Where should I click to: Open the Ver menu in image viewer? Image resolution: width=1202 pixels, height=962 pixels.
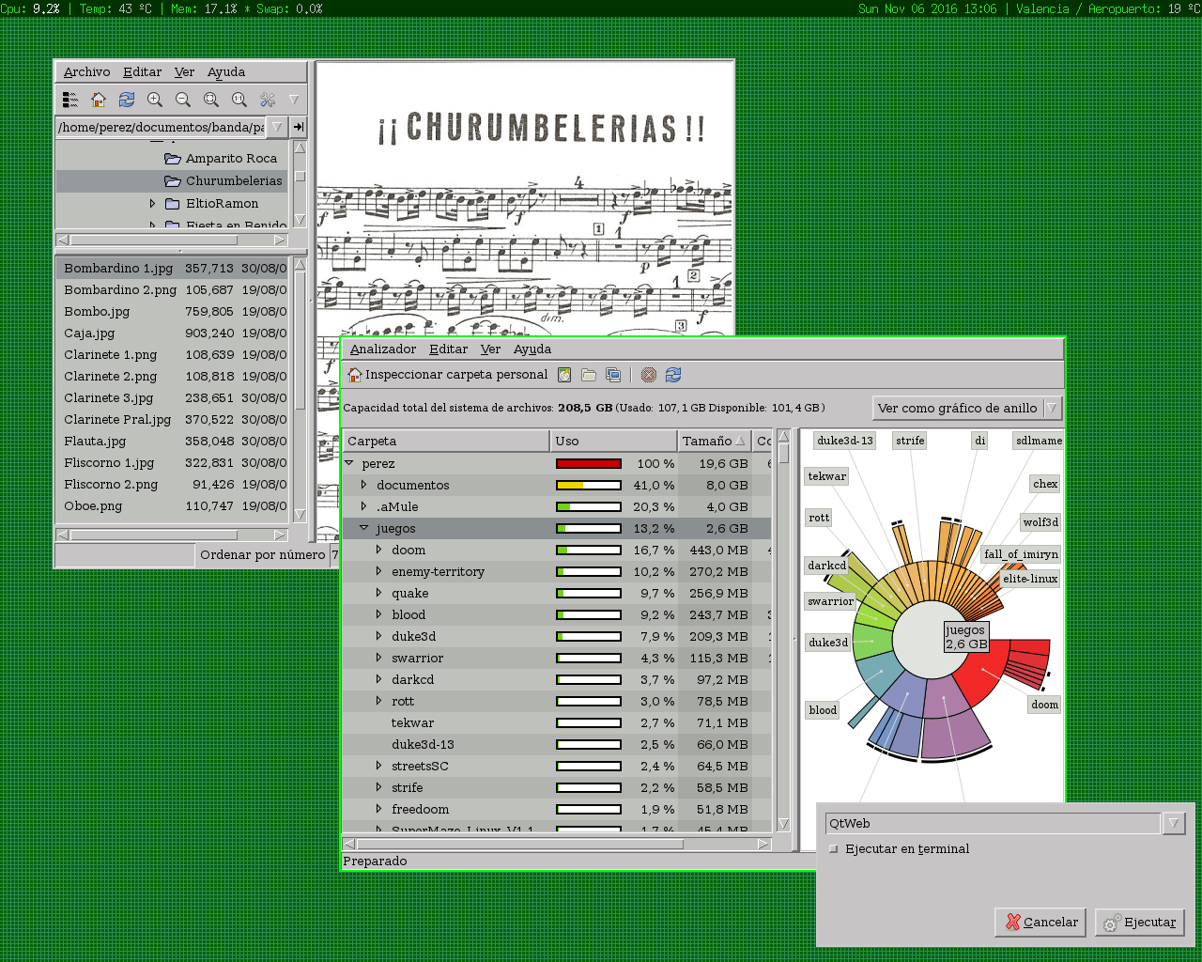tap(185, 72)
